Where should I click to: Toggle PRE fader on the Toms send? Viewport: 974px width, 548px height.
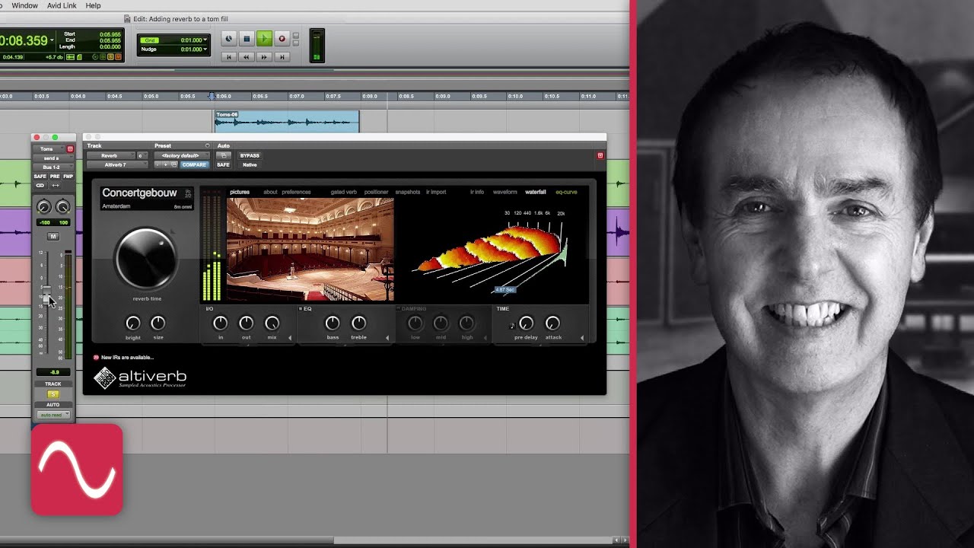coord(55,177)
